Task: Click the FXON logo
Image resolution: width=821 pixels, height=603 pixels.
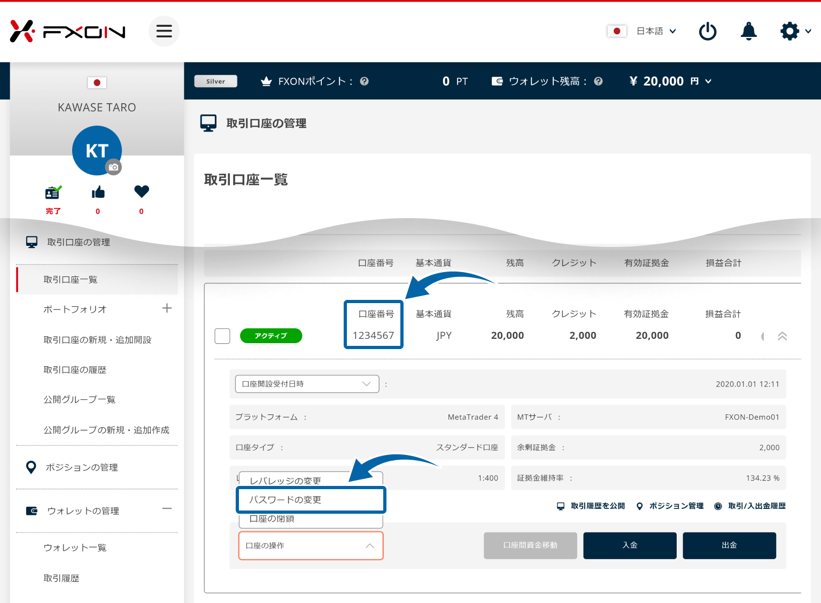Action: pos(67,32)
